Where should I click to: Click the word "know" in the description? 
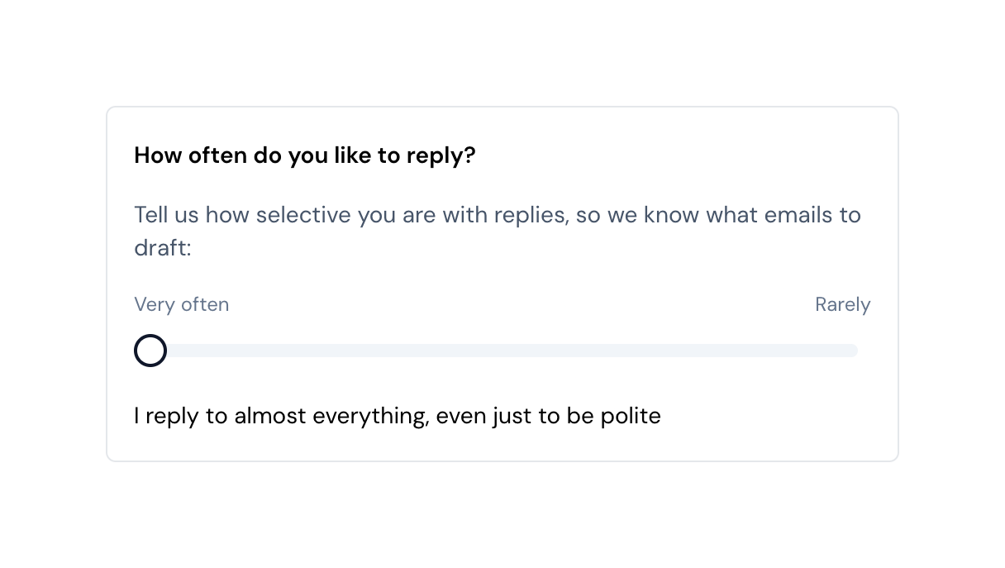672,215
